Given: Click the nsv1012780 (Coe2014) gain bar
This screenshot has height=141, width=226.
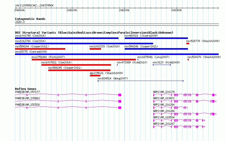Looking at the screenshot, I should point(84,44).
